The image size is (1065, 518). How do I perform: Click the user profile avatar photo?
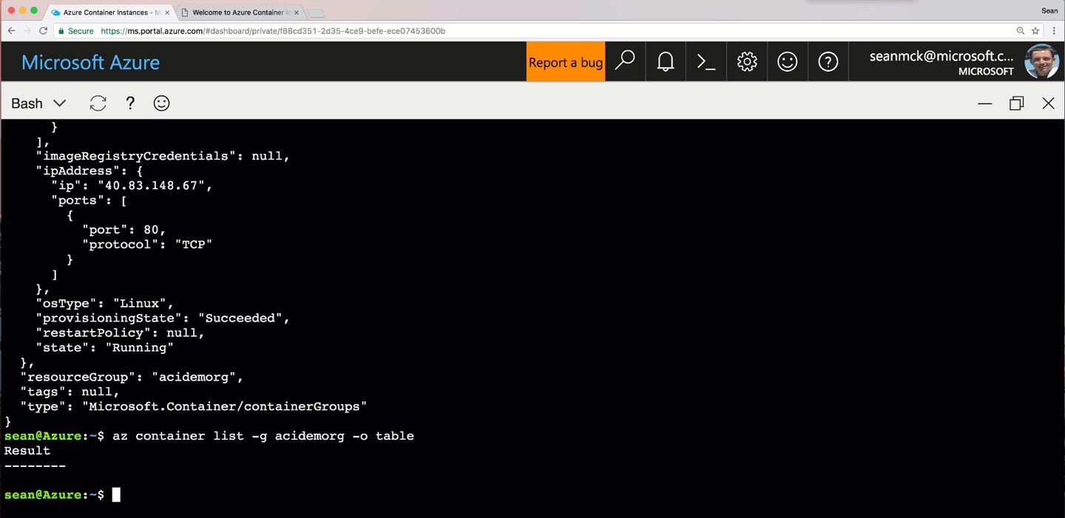(1041, 61)
